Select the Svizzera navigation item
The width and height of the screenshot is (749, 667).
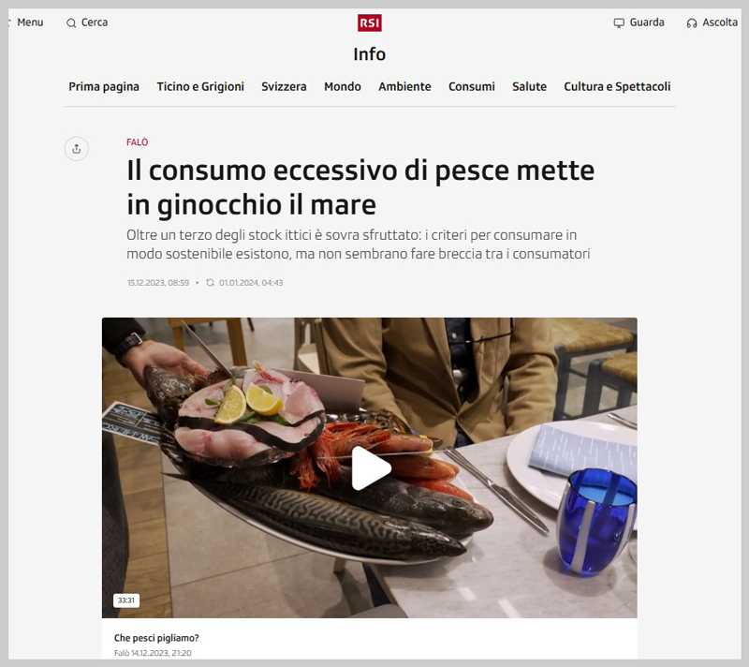pyautogui.click(x=284, y=86)
